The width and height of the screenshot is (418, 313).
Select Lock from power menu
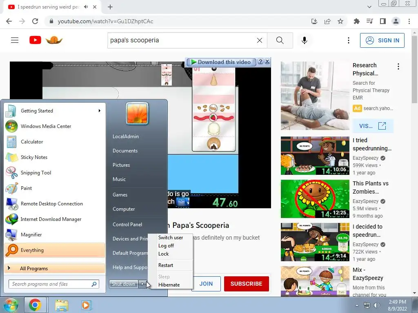point(163,254)
